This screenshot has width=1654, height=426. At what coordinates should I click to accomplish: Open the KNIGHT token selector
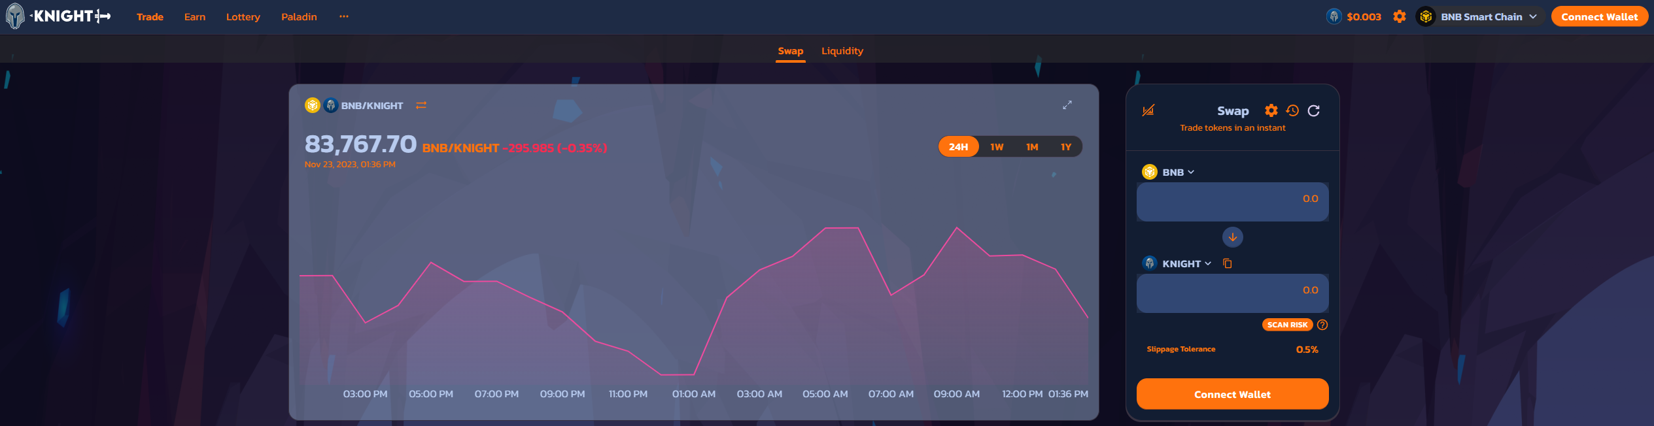click(x=1177, y=263)
